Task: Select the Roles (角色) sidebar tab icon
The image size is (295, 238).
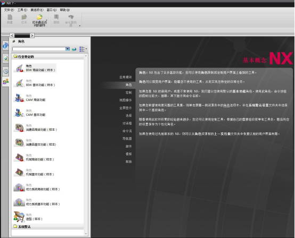Action: [6, 81]
